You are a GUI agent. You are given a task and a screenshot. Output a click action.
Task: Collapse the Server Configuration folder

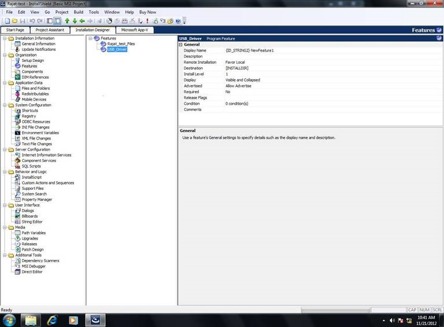pos(5,149)
